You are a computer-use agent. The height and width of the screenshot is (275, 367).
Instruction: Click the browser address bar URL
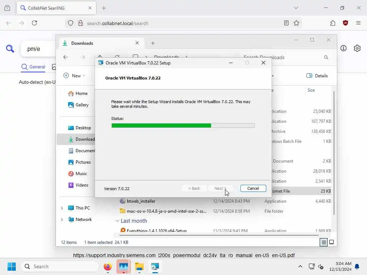(x=117, y=23)
